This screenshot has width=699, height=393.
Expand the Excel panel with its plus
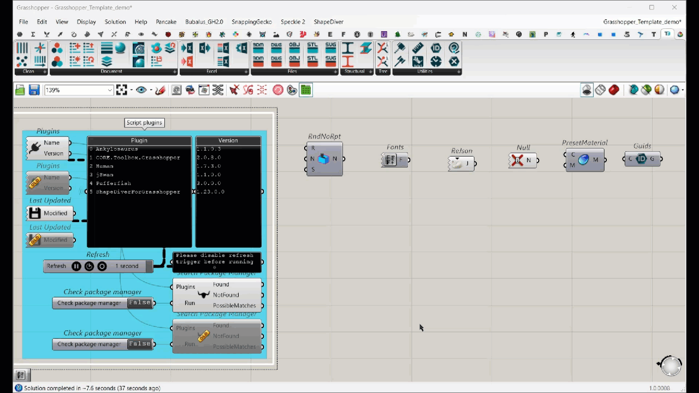point(246,72)
